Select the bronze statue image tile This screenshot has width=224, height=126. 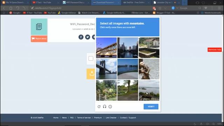(149, 69)
